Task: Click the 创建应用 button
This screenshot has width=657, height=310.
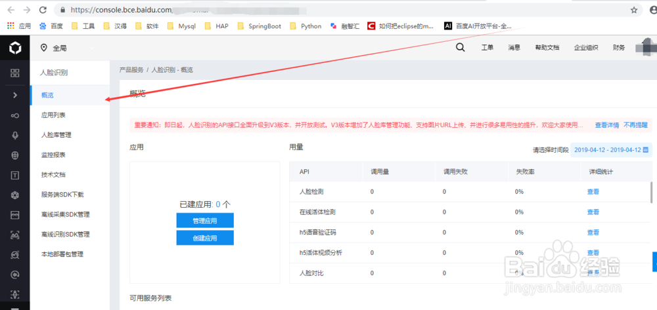Action: pyautogui.click(x=205, y=238)
